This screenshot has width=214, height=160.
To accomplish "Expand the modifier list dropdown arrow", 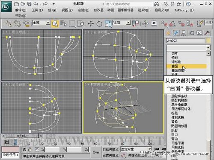I will pos(208,48).
